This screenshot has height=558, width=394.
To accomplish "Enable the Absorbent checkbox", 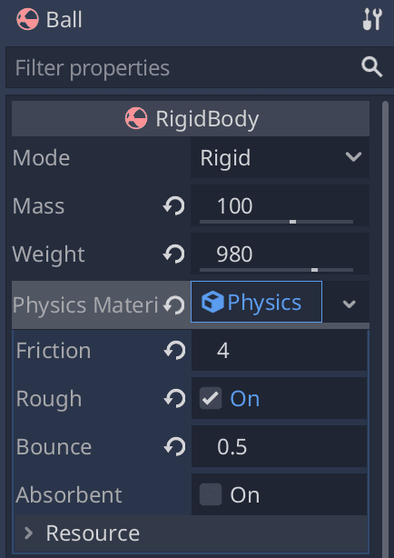I will [x=211, y=494].
